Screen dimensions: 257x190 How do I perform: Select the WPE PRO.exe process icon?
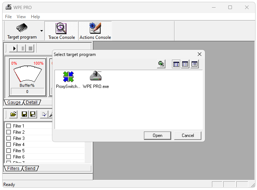(96, 76)
